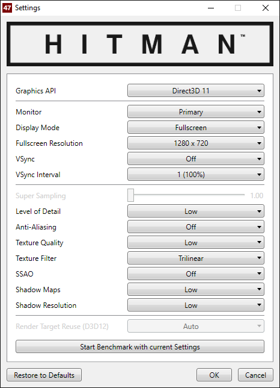Click the Shadow Maps label
The height and width of the screenshot is (388, 280).
[x=38, y=290]
